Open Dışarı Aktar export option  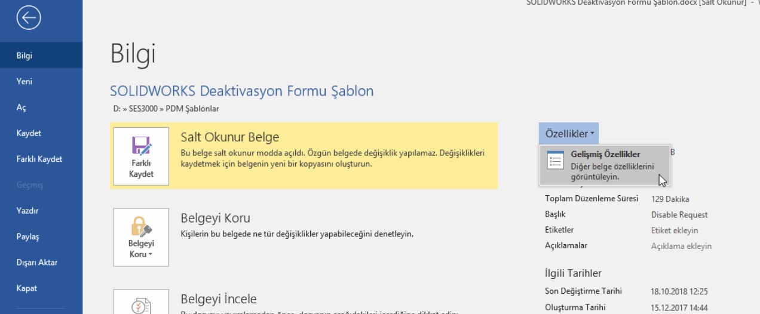coord(37,263)
